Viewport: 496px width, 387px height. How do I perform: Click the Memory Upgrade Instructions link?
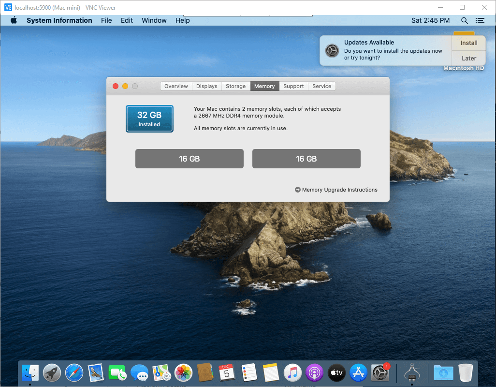(x=339, y=190)
